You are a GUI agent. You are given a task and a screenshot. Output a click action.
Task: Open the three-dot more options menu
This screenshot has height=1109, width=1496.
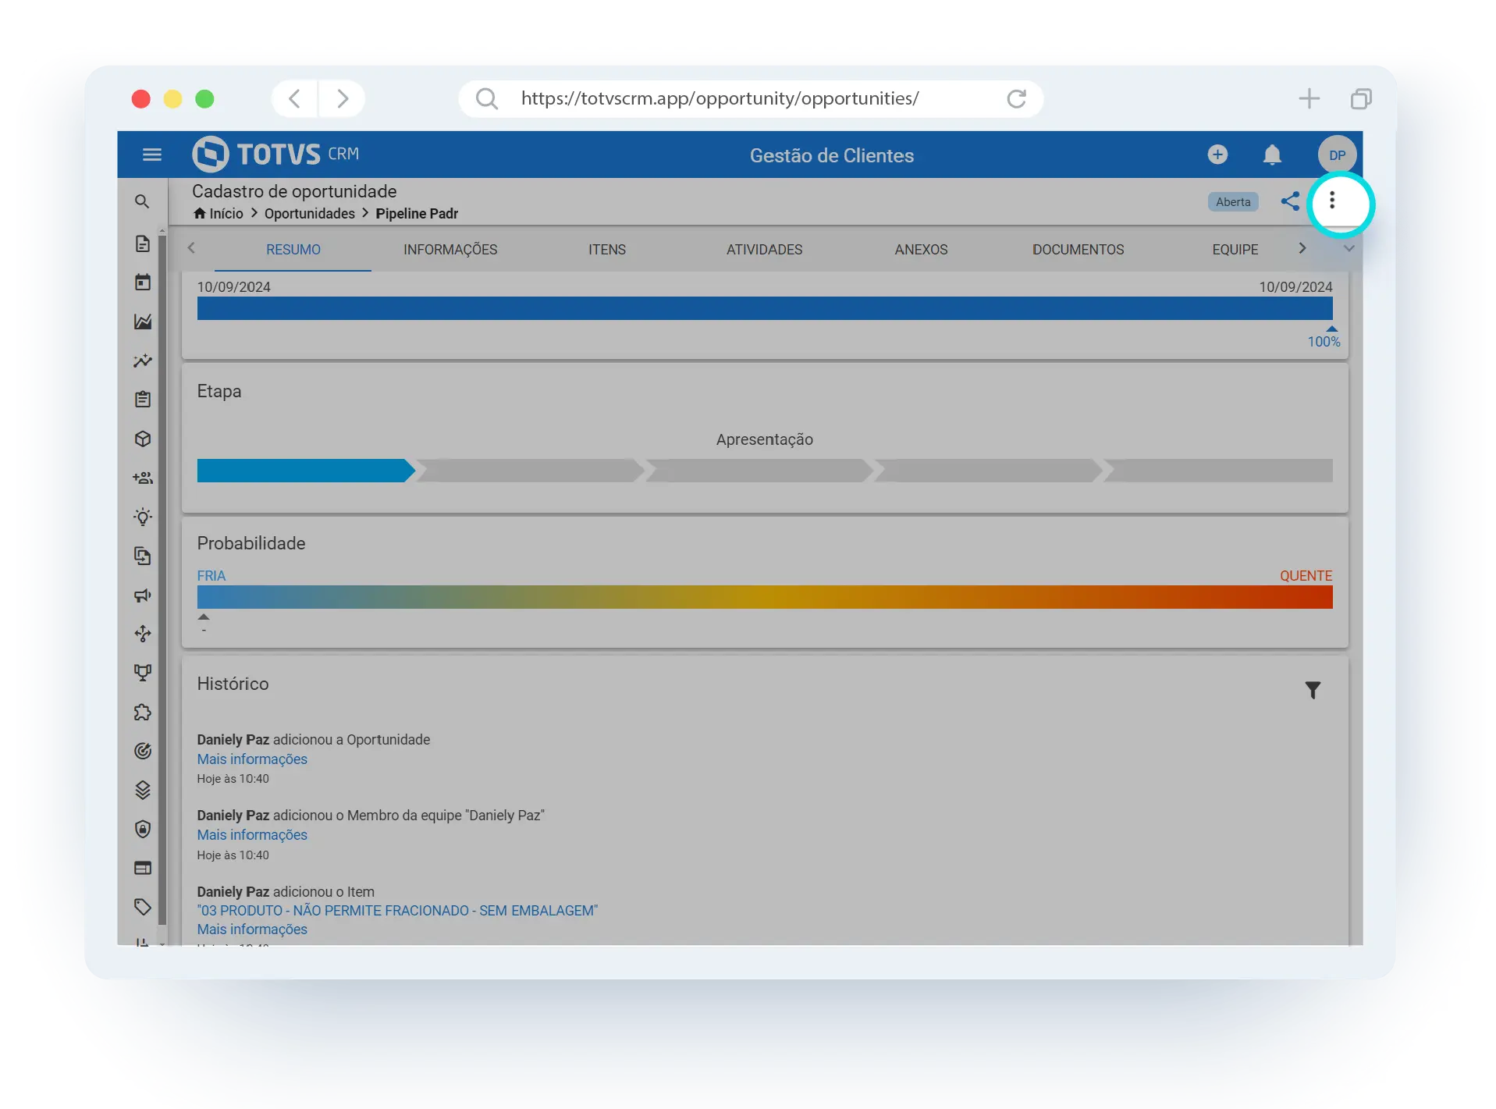tap(1332, 201)
